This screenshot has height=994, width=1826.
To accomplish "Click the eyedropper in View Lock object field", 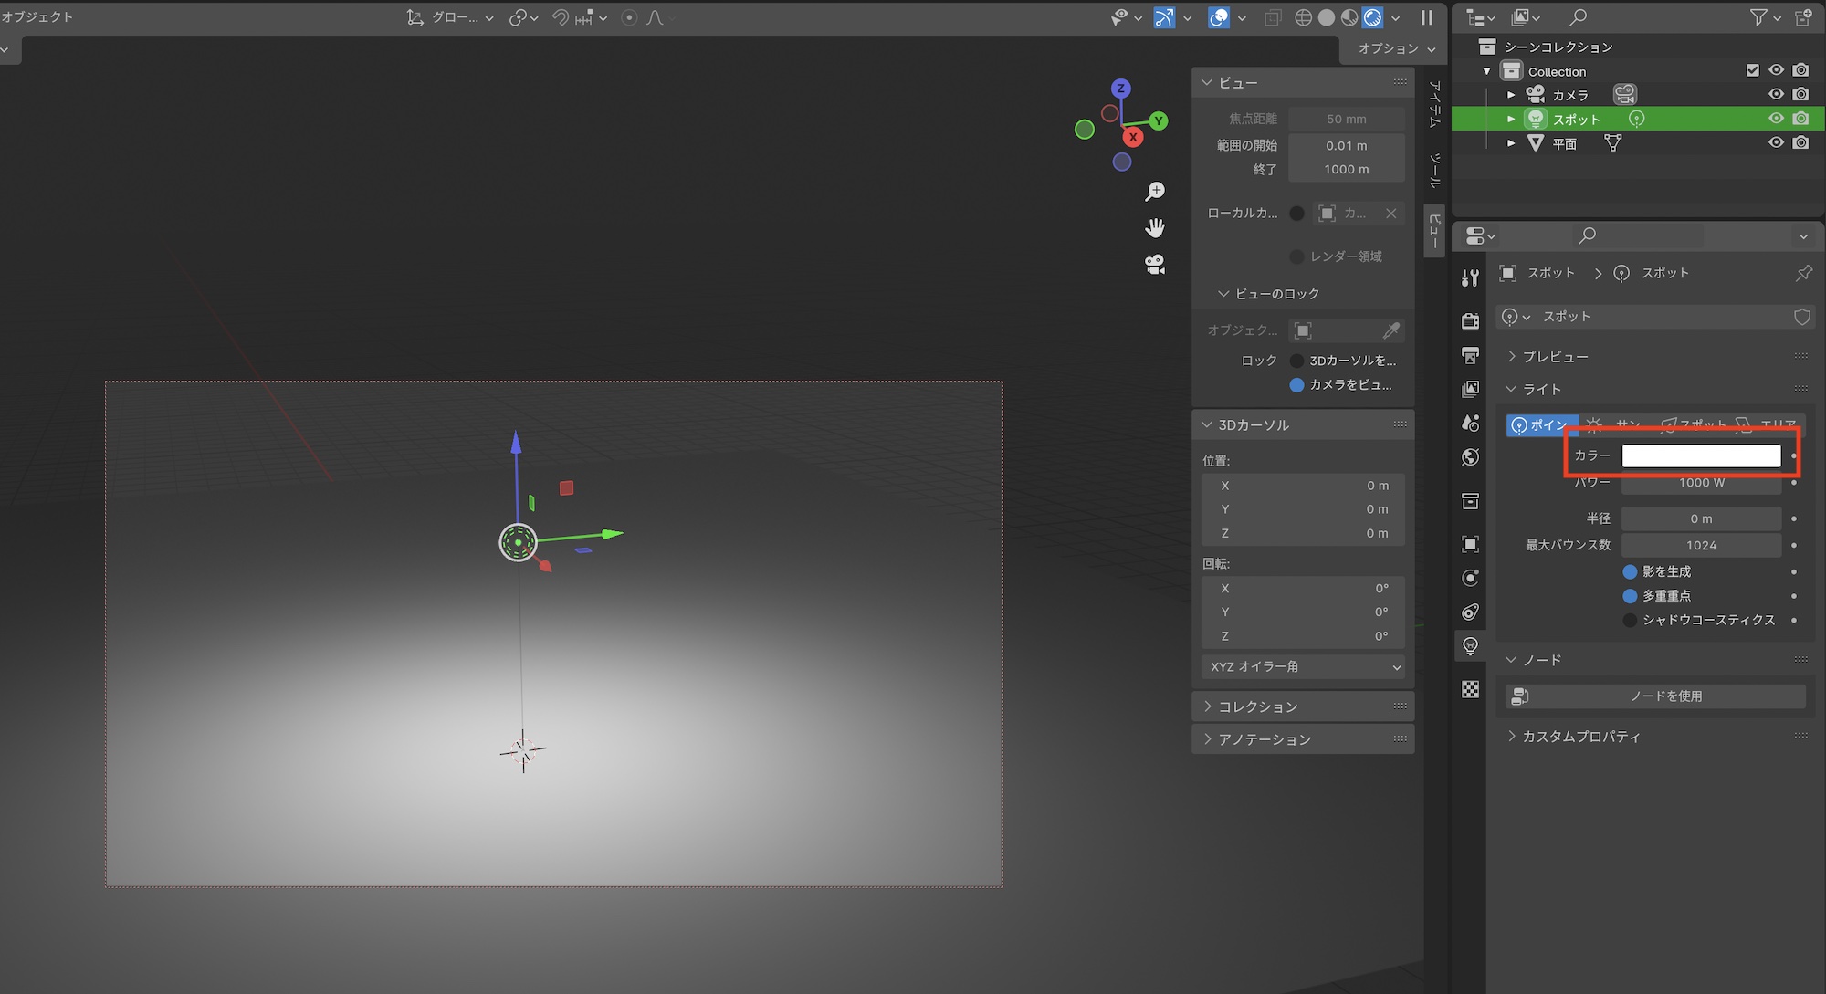I will tap(1390, 330).
